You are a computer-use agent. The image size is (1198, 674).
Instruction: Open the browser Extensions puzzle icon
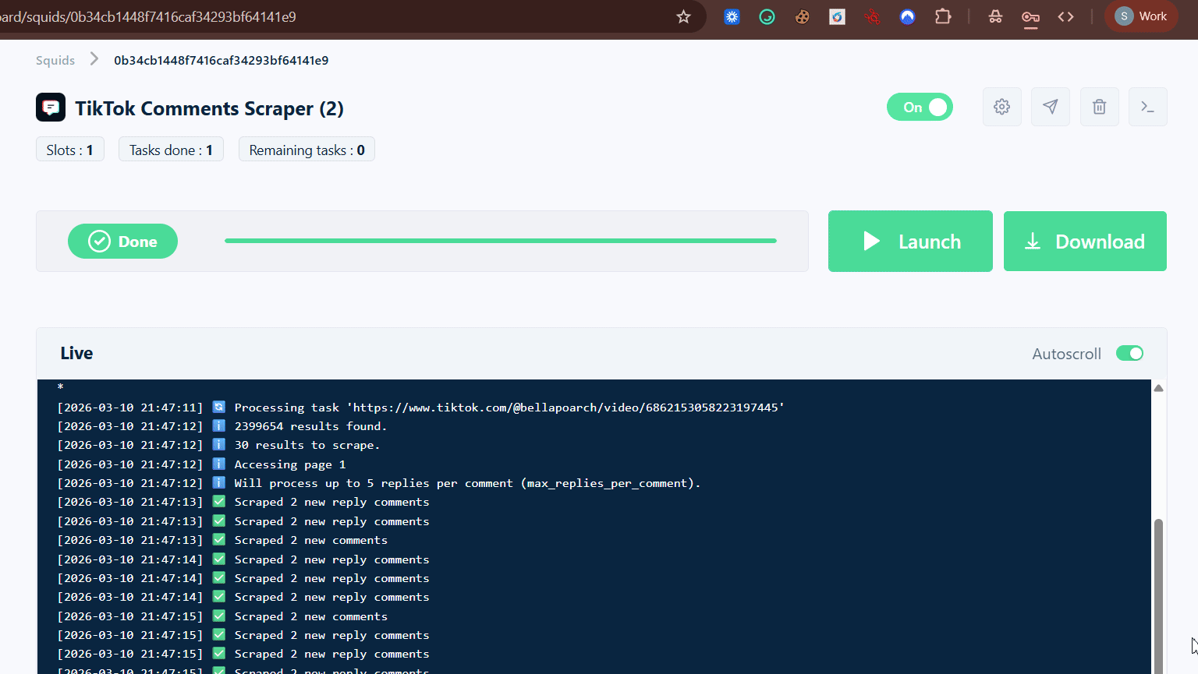[x=943, y=16]
